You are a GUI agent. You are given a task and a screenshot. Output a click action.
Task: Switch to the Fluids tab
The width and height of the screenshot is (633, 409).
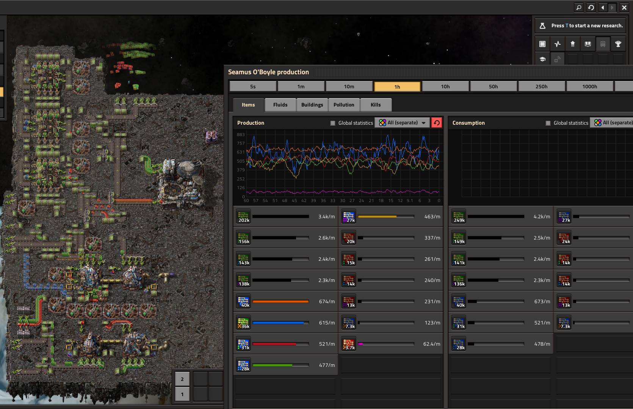tap(280, 105)
